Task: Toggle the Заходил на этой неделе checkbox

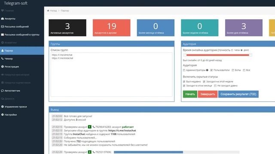Action: (x=204, y=82)
